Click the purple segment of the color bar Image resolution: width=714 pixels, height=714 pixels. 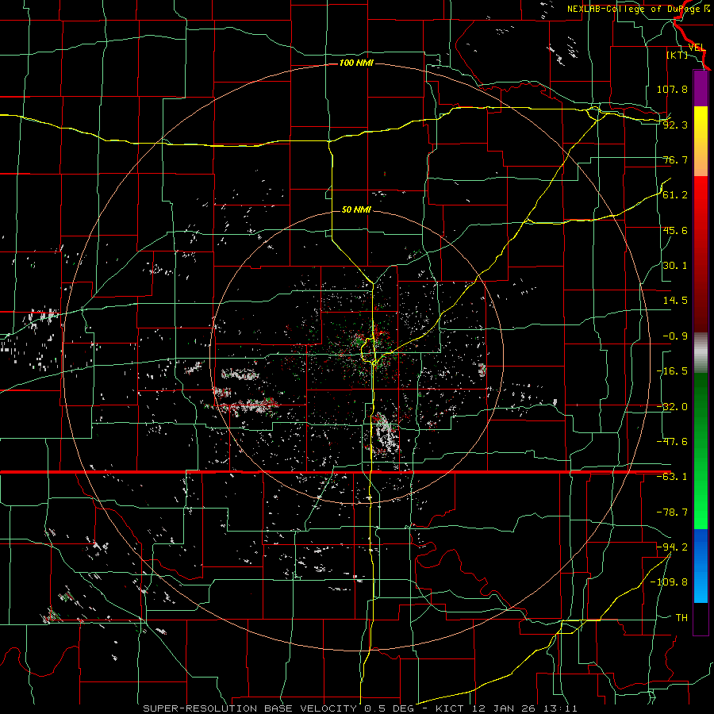click(701, 88)
